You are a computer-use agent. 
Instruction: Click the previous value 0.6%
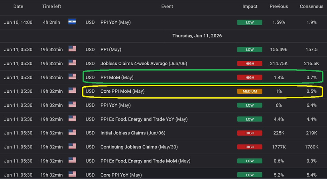click(279, 161)
